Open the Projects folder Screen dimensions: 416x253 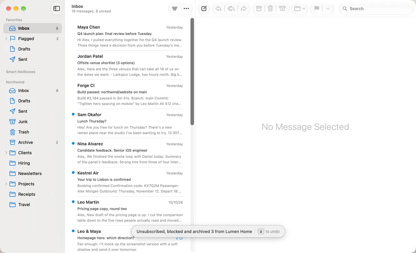pyautogui.click(x=32, y=184)
